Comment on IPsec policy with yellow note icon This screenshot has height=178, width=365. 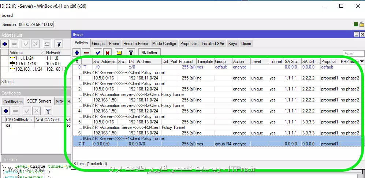119,53
